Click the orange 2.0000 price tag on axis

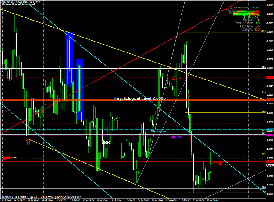pyautogui.click(x=270, y=100)
